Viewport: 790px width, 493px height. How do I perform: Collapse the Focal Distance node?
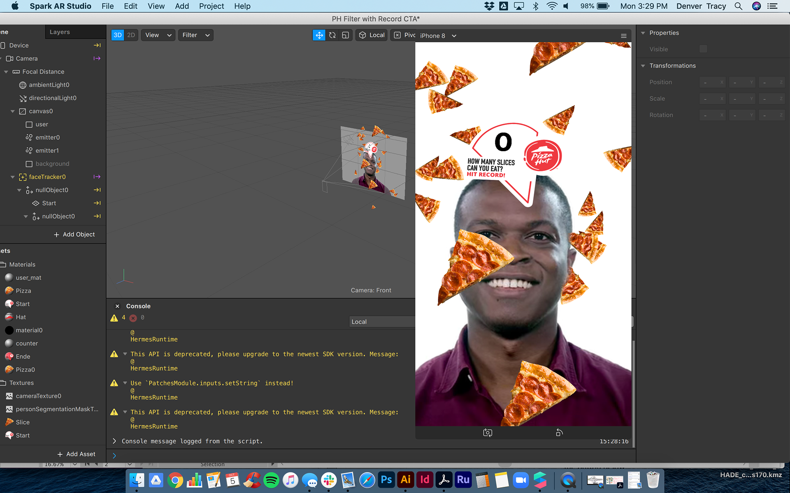pyautogui.click(x=6, y=72)
